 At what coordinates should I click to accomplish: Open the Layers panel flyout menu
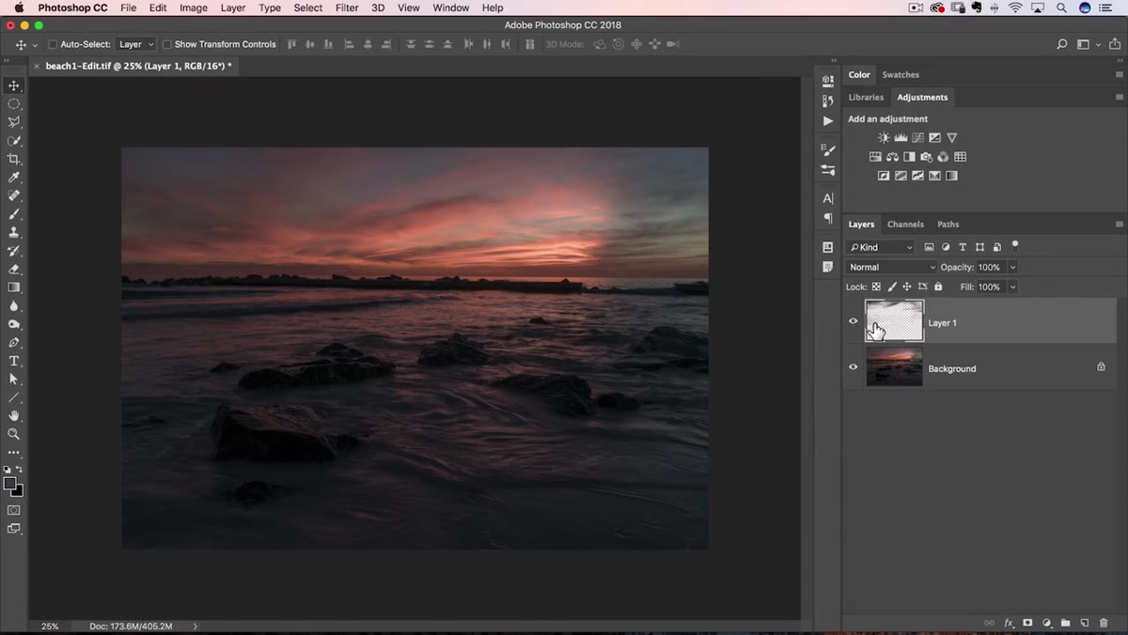click(x=1119, y=225)
